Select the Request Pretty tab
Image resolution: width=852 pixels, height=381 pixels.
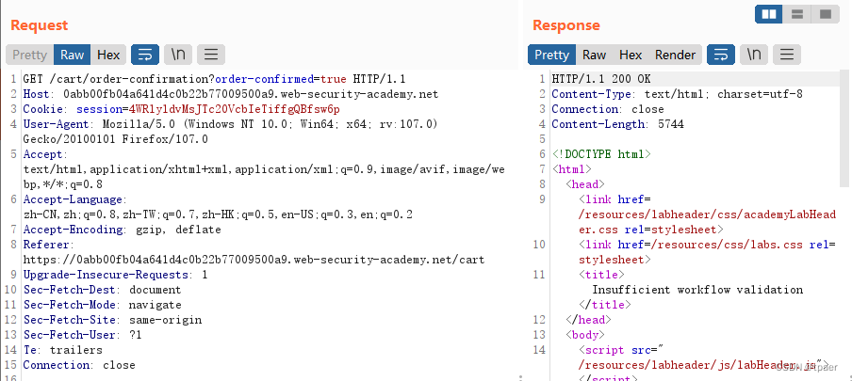tap(30, 55)
